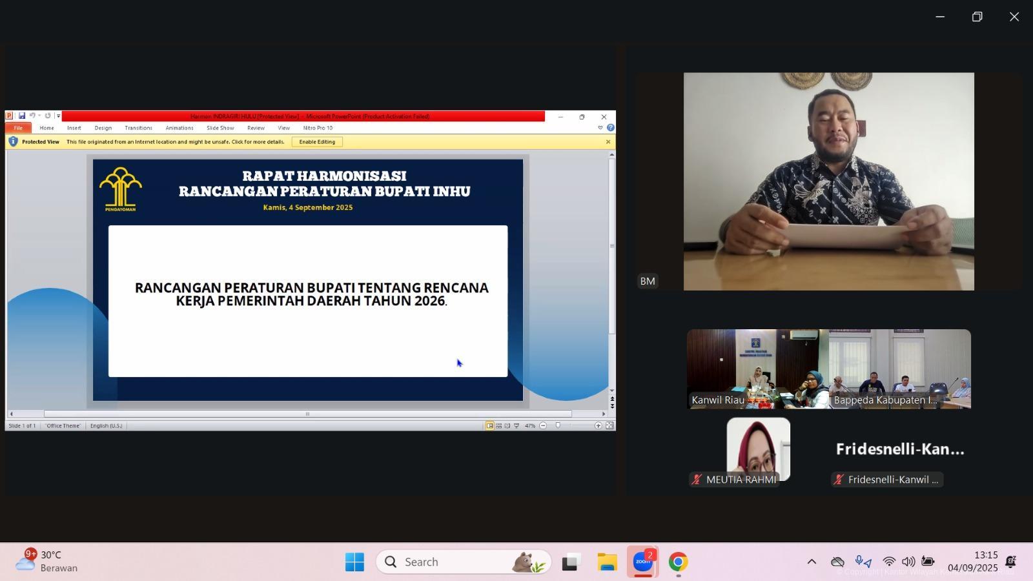1033x581 pixels.
Task: Open the Slide Show ribbon tab
Action: 220,128
